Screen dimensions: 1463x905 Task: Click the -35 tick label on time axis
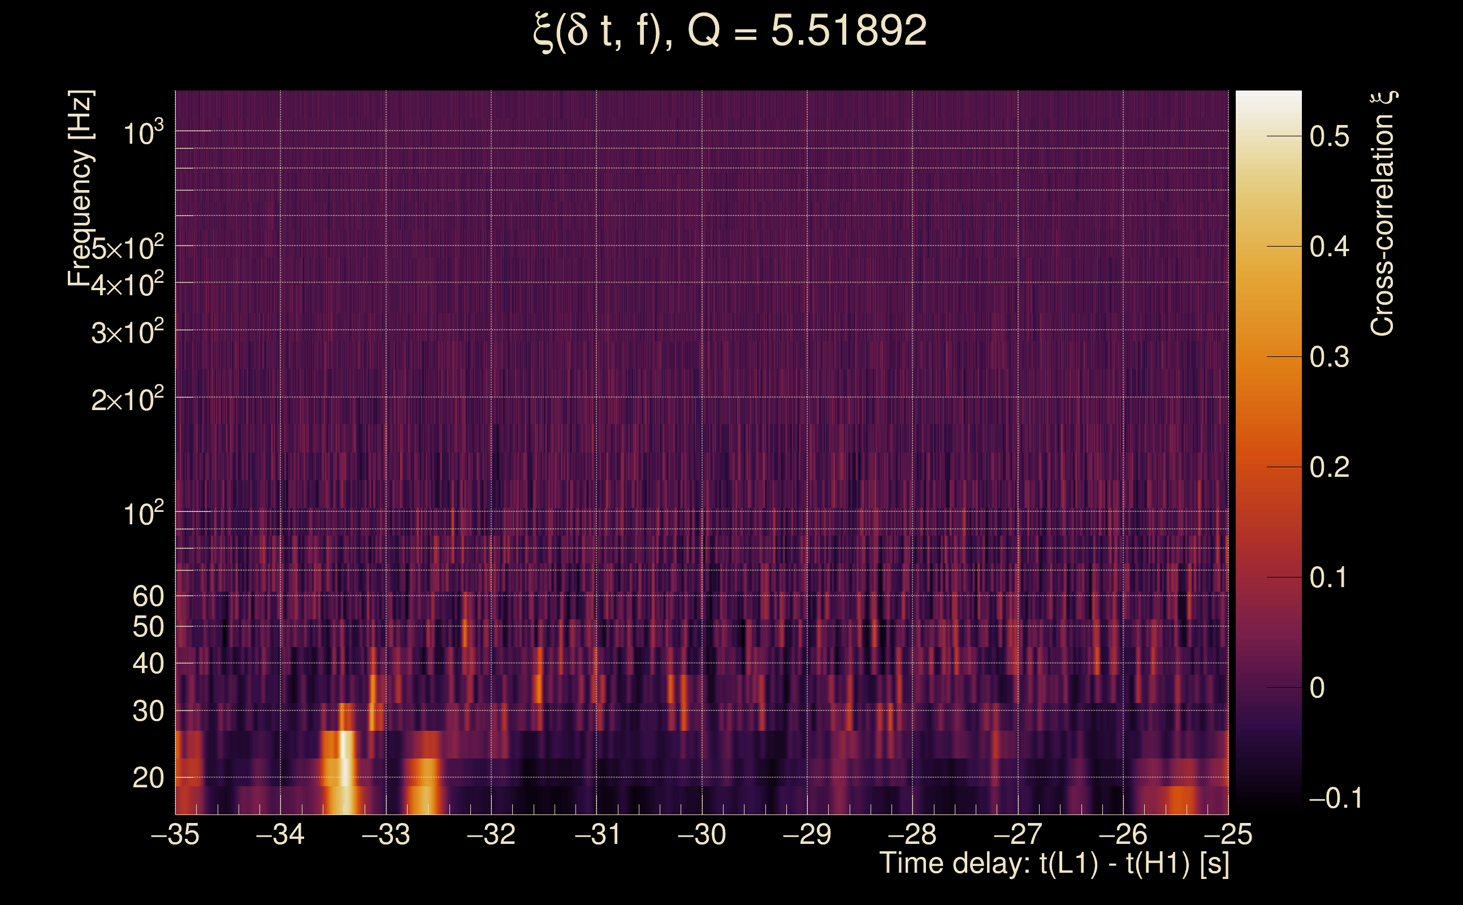pos(175,834)
